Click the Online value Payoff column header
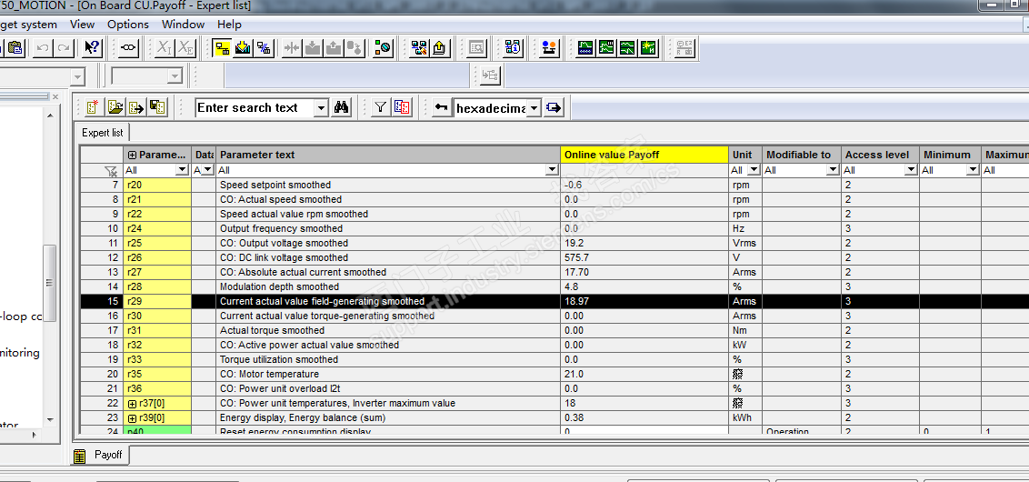 tap(644, 155)
